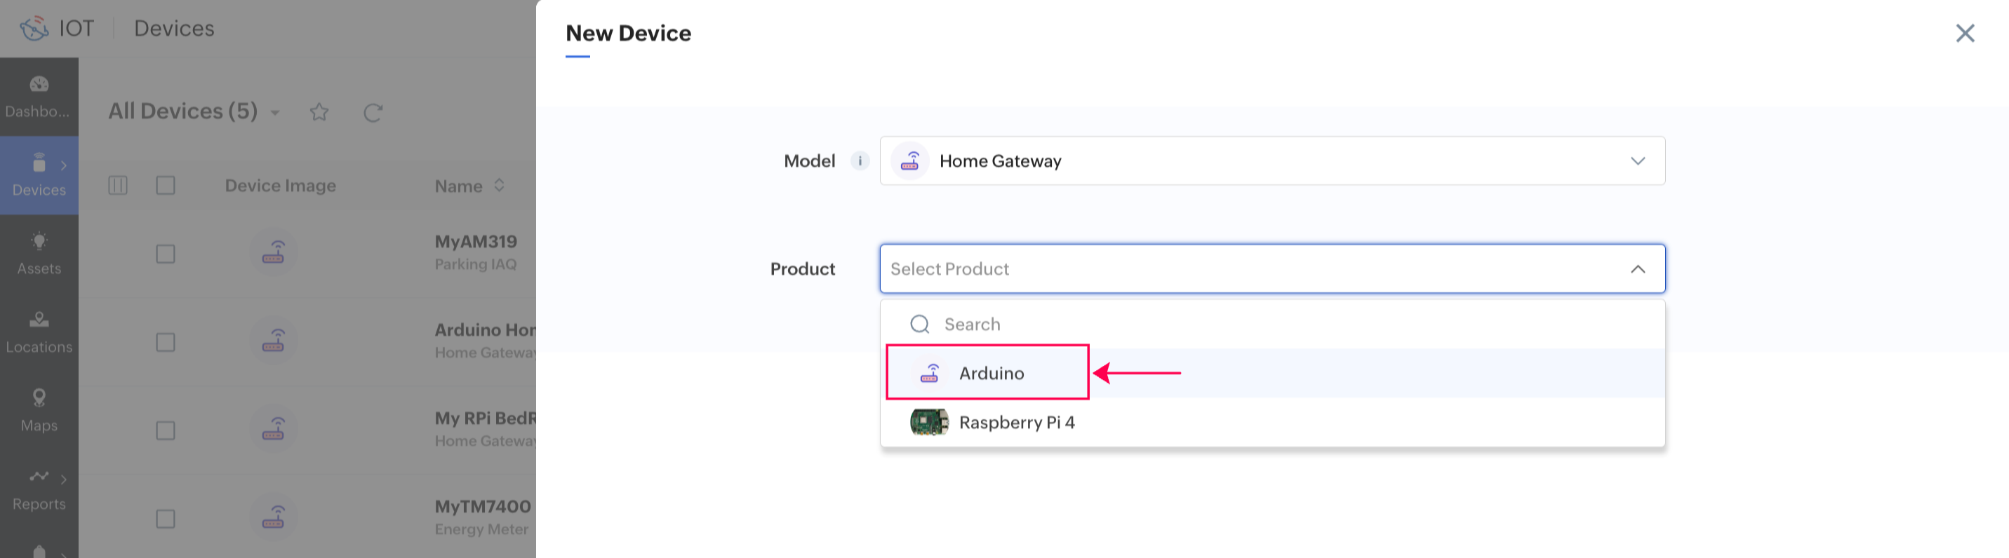Choose Arduino from the product list

point(990,374)
